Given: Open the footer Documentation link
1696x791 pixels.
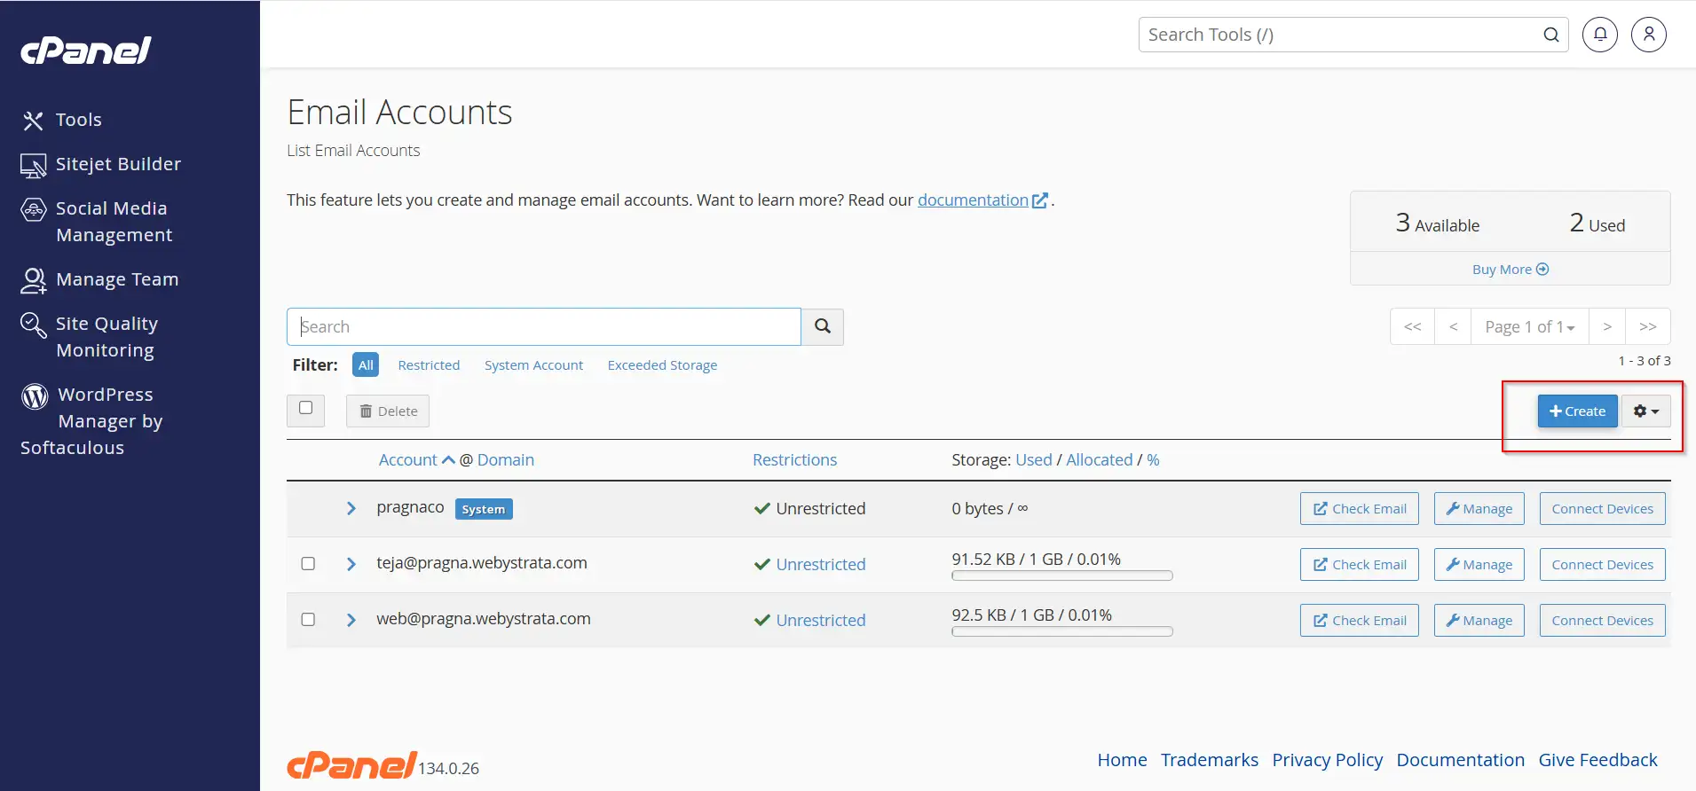Looking at the screenshot, I should click(x=1461, y=760).
